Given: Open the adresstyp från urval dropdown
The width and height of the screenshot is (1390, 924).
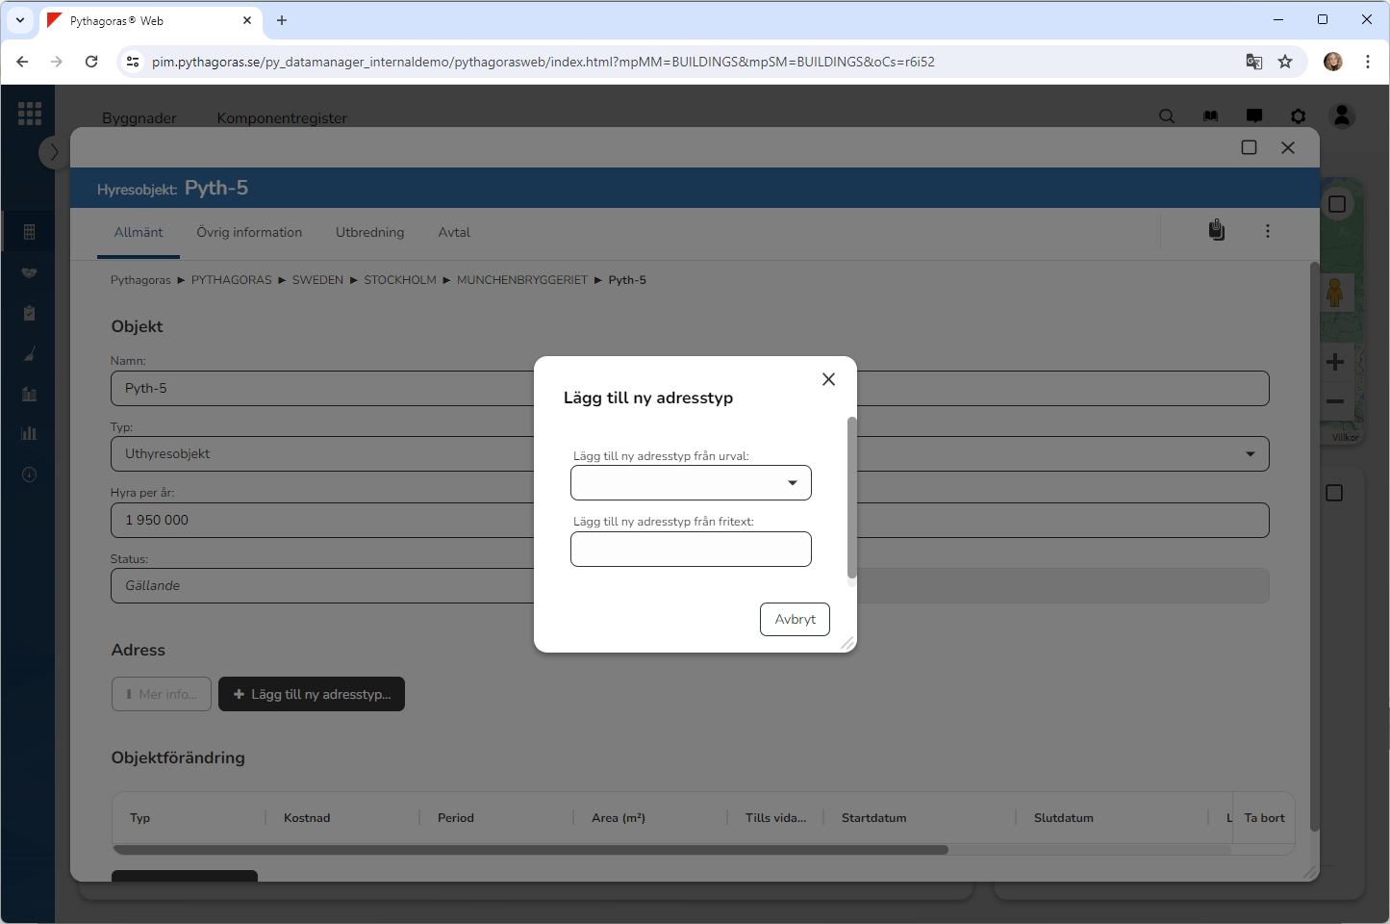Looking at the screenshot, I should click(x=691, y=483).
